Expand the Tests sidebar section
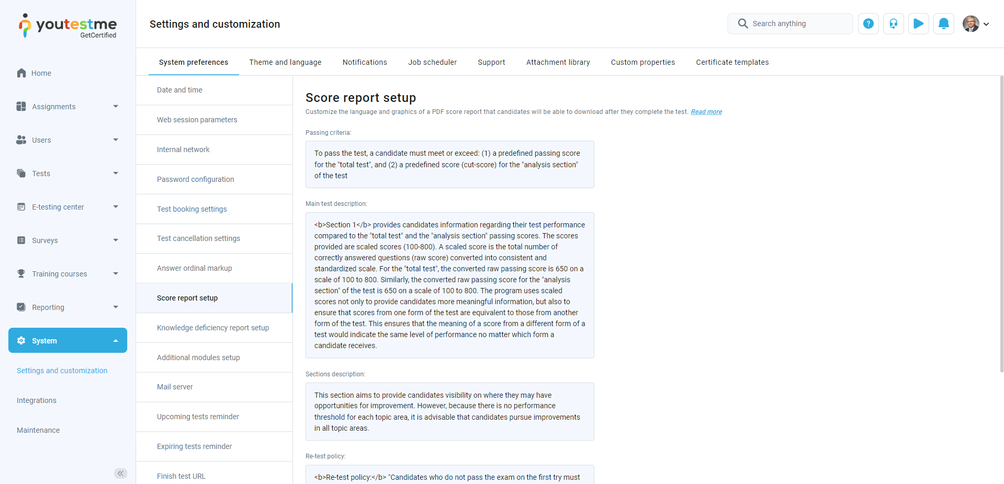1004x484 pixels. tap(67, 174)
